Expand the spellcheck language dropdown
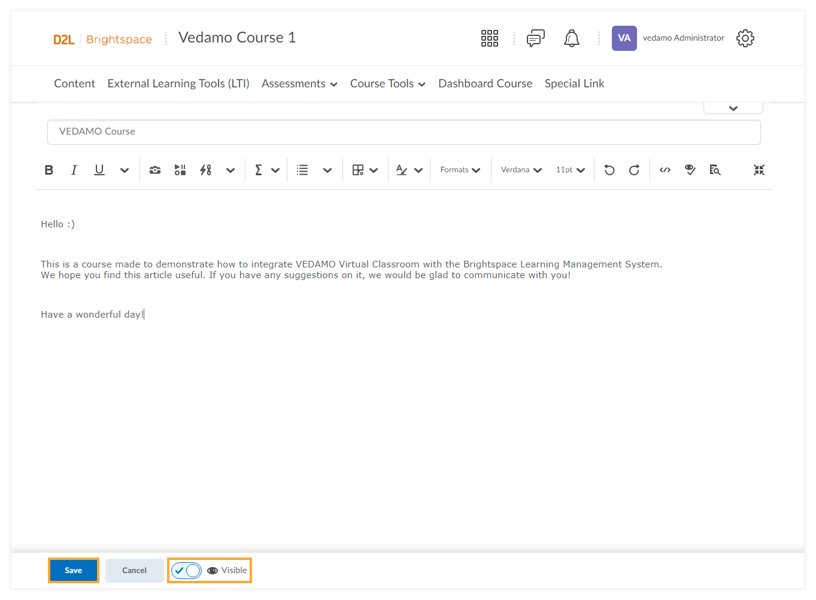Image resolution: width=816 pixels, height=600 pixels. pos(418,170)
